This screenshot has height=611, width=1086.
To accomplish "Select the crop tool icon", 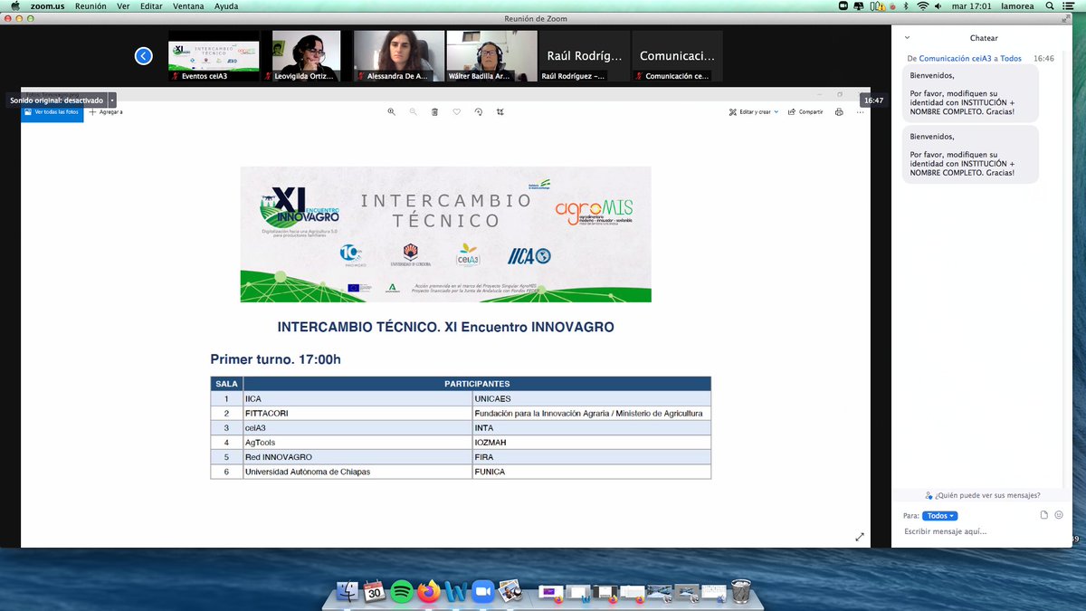I will tap(500, 111).
